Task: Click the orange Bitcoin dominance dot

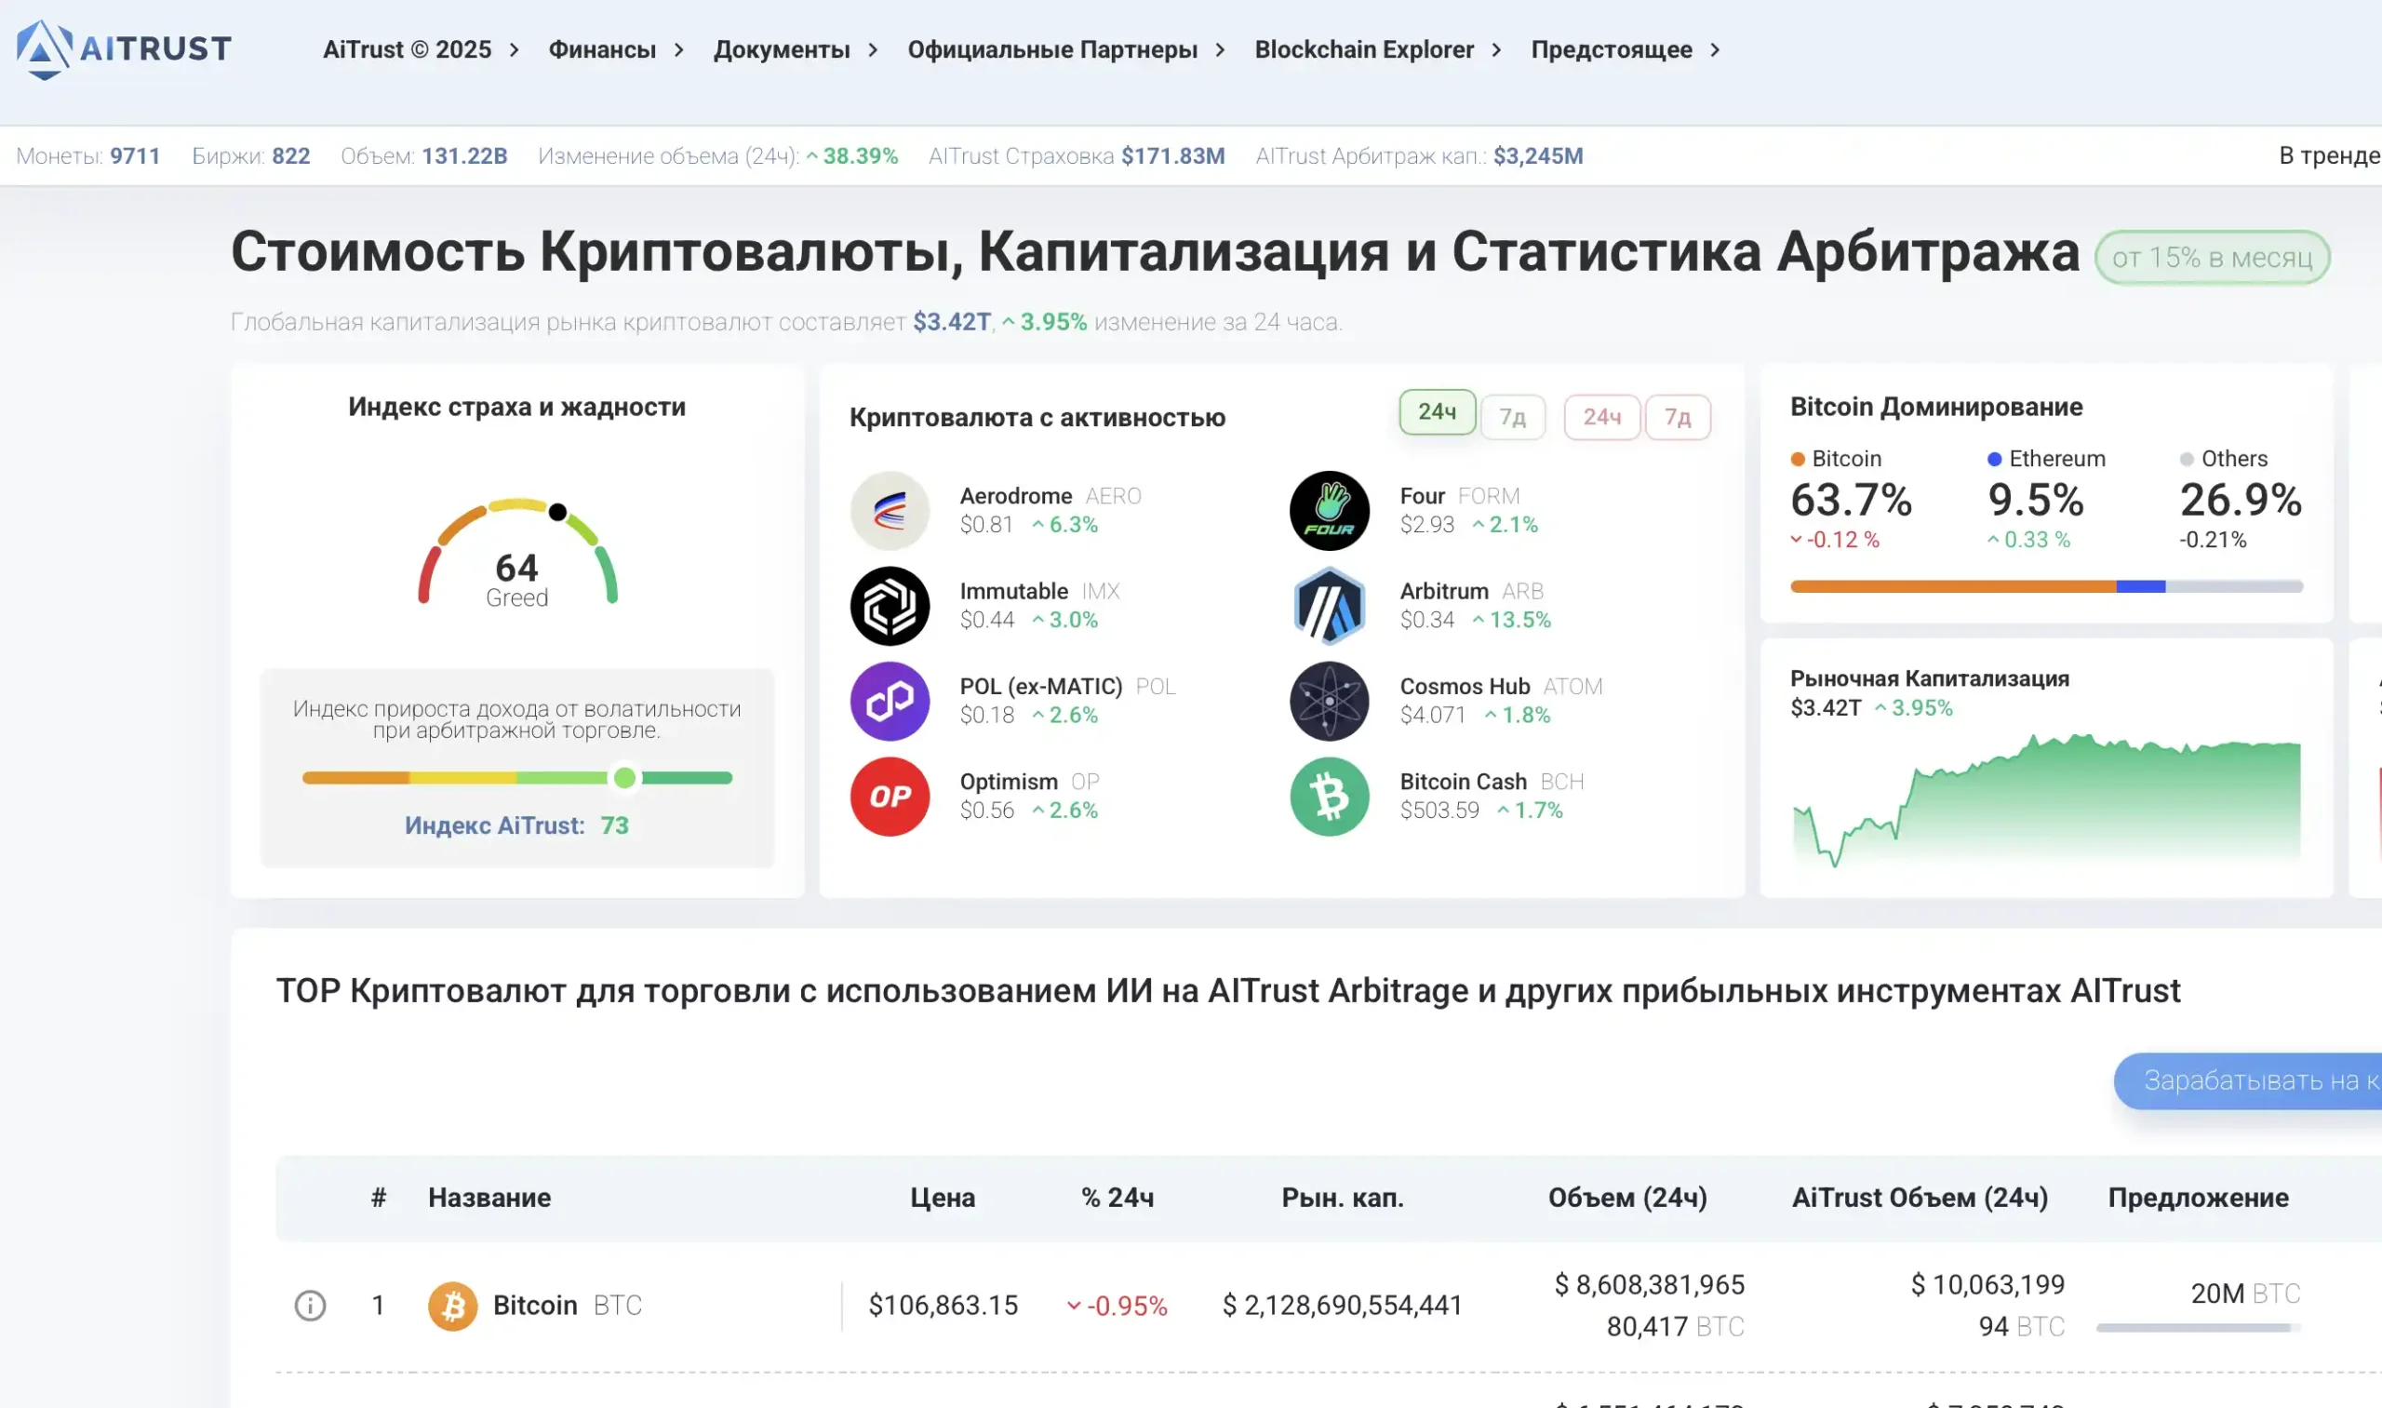Action: tap(1797, 459)
